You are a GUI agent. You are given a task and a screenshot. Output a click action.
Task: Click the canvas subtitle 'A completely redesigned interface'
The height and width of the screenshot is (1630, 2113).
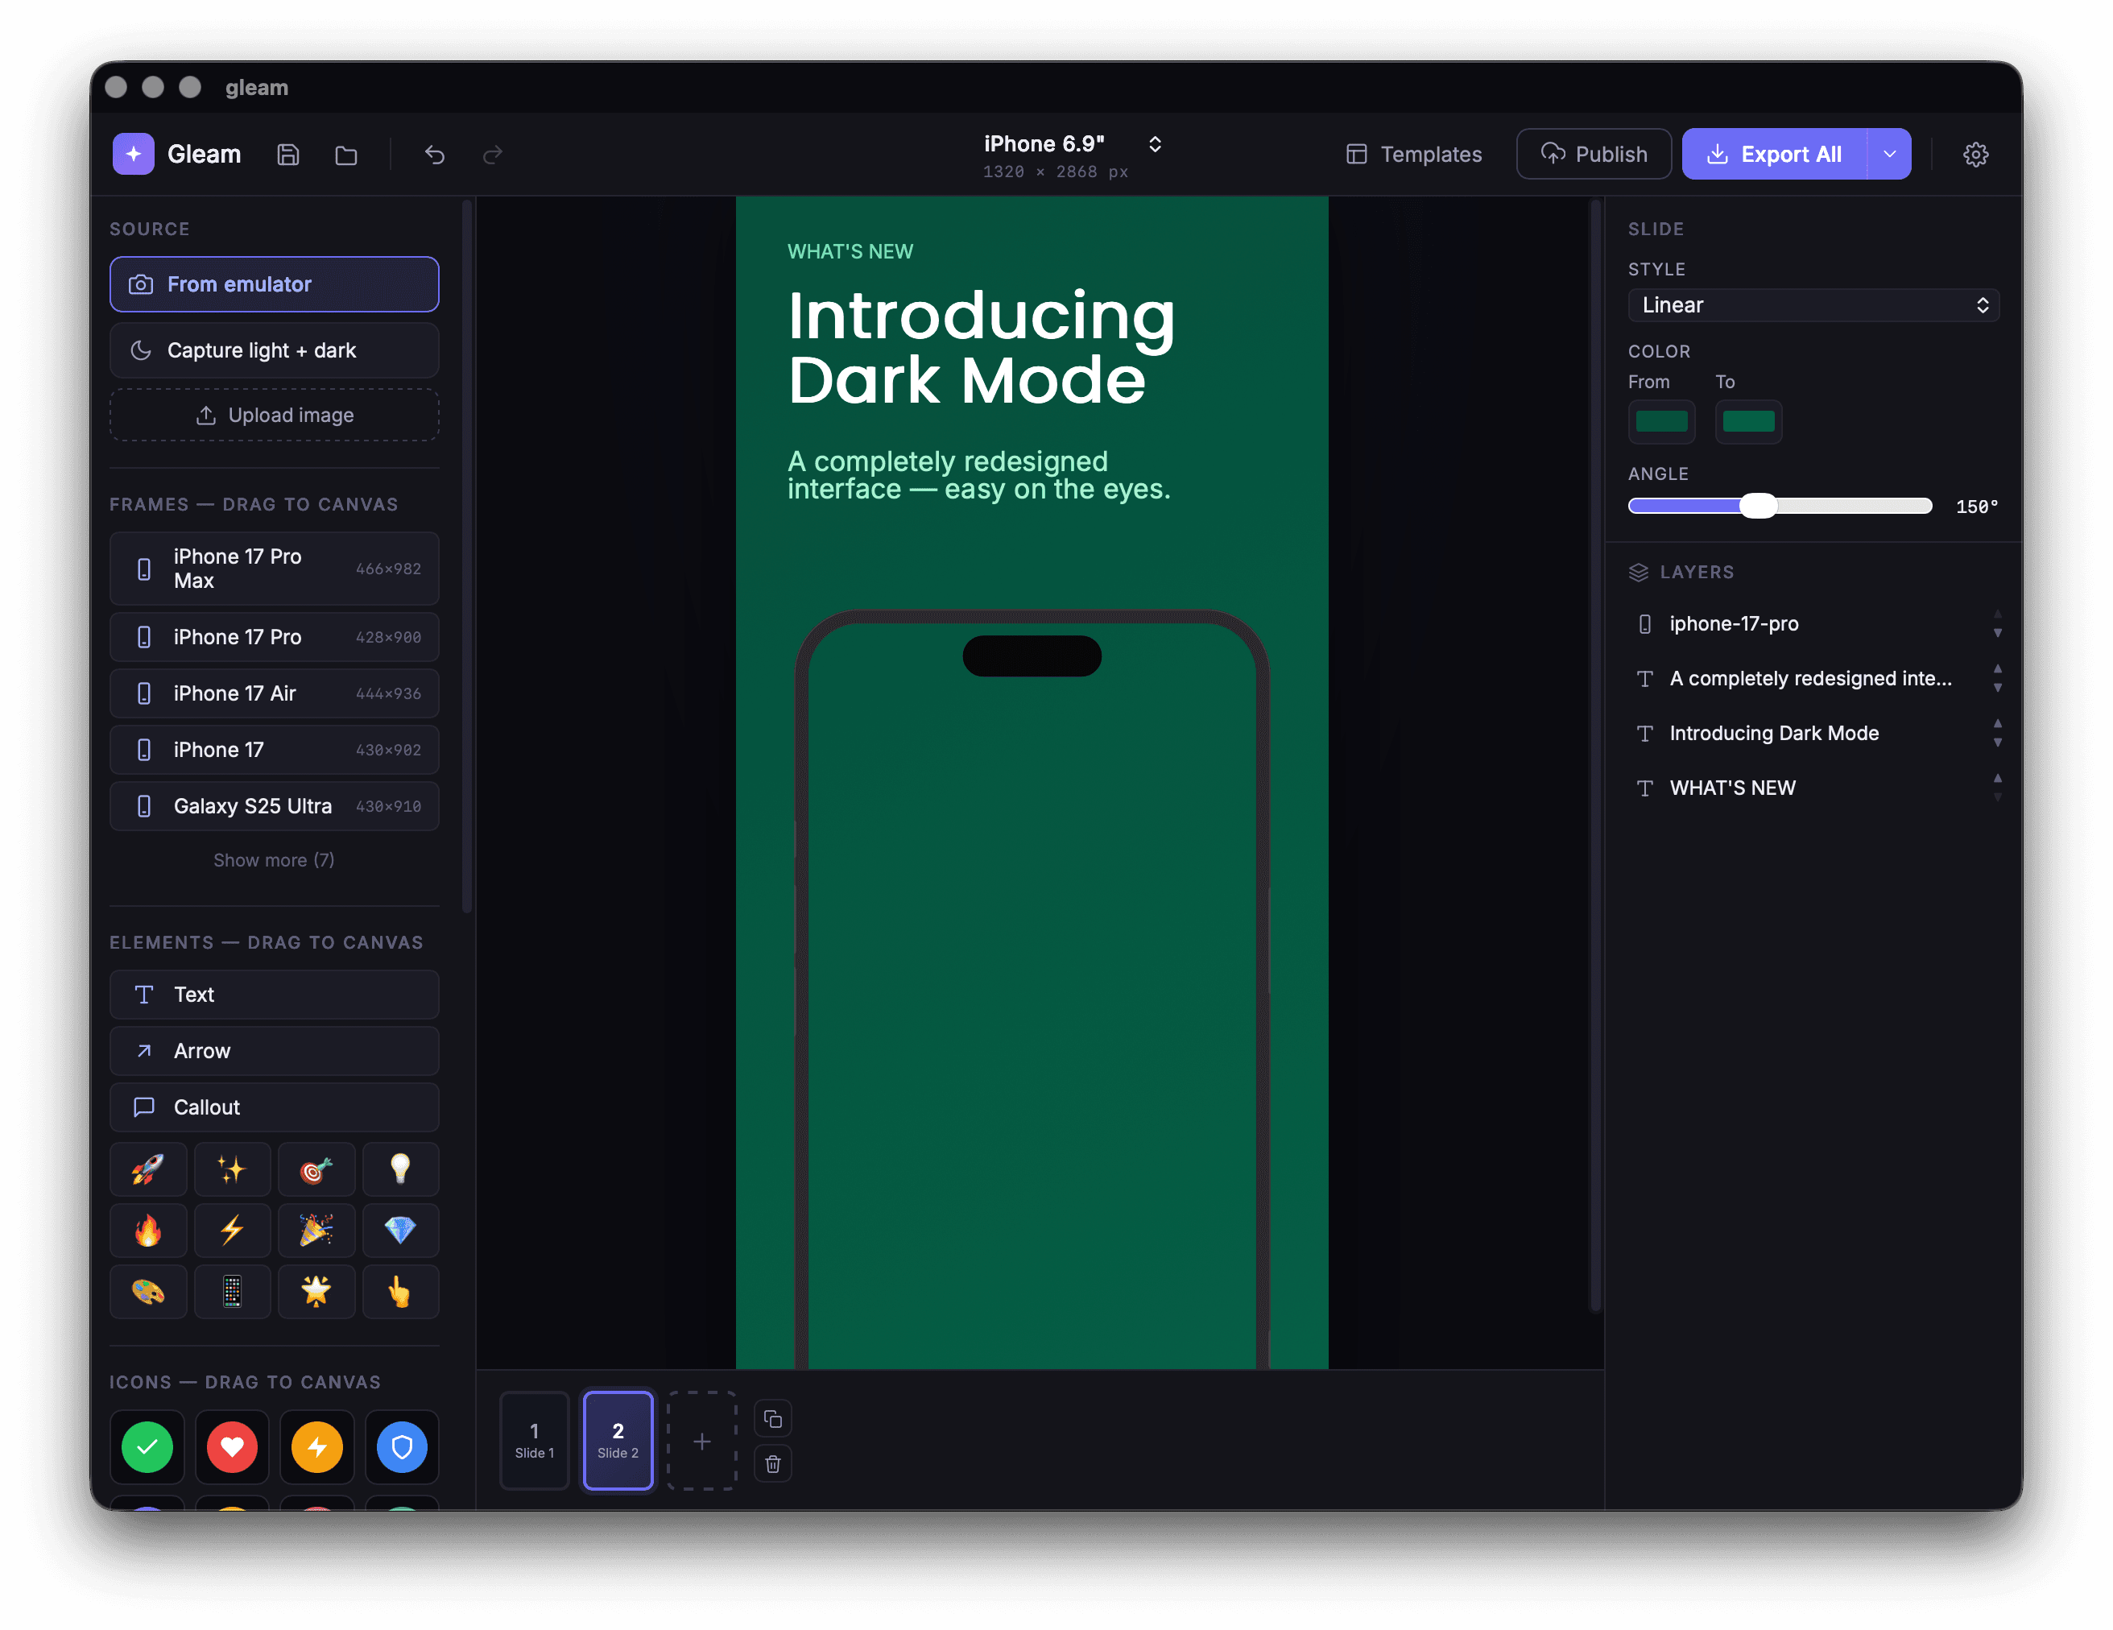point(979,475)
